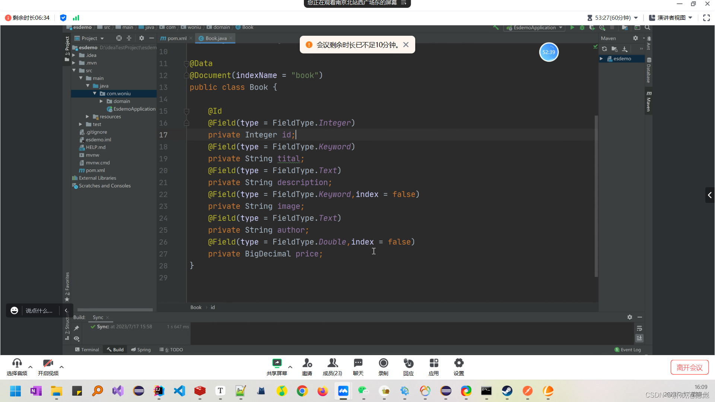Click the Build hammer icon in toolbar
Screen dimensions: 715x402
[x=496, y=28]
